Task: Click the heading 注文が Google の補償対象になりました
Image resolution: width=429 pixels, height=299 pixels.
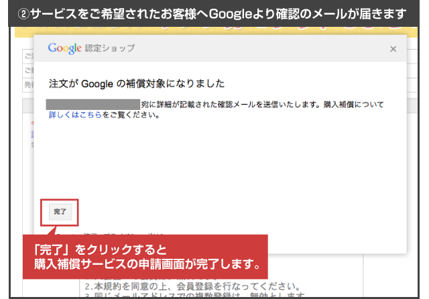Action: 137,84
